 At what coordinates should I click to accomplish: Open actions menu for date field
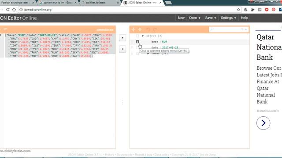tap(137, 47)
